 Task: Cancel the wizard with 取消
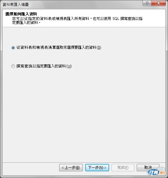coord(148,168)
